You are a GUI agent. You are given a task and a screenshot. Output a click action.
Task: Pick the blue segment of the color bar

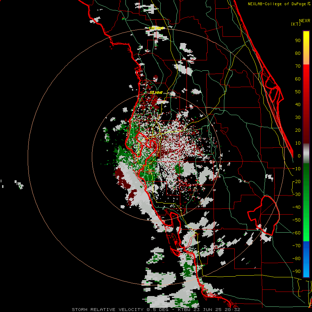coord(306,259)
